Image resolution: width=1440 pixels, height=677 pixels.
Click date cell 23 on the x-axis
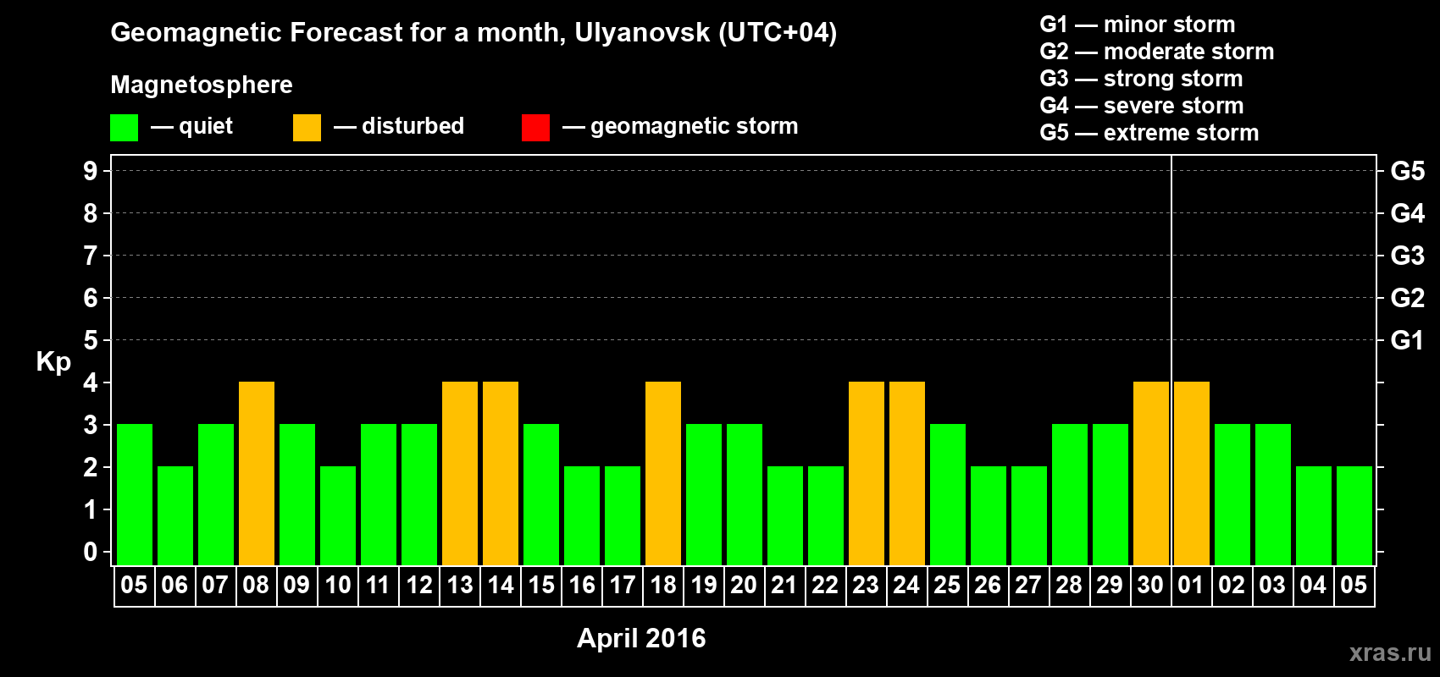pos(867,586)
